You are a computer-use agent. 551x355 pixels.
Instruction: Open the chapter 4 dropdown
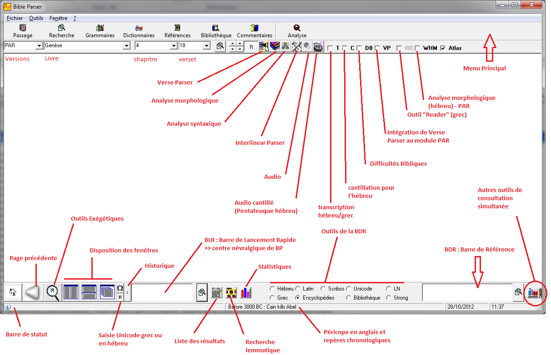tap(173, 46)
